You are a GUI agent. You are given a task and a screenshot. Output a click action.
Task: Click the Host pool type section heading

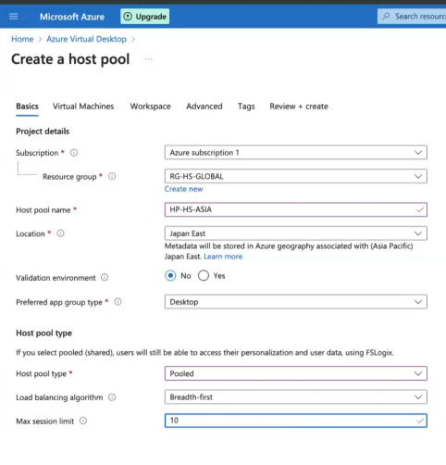(x=43, y=333)
